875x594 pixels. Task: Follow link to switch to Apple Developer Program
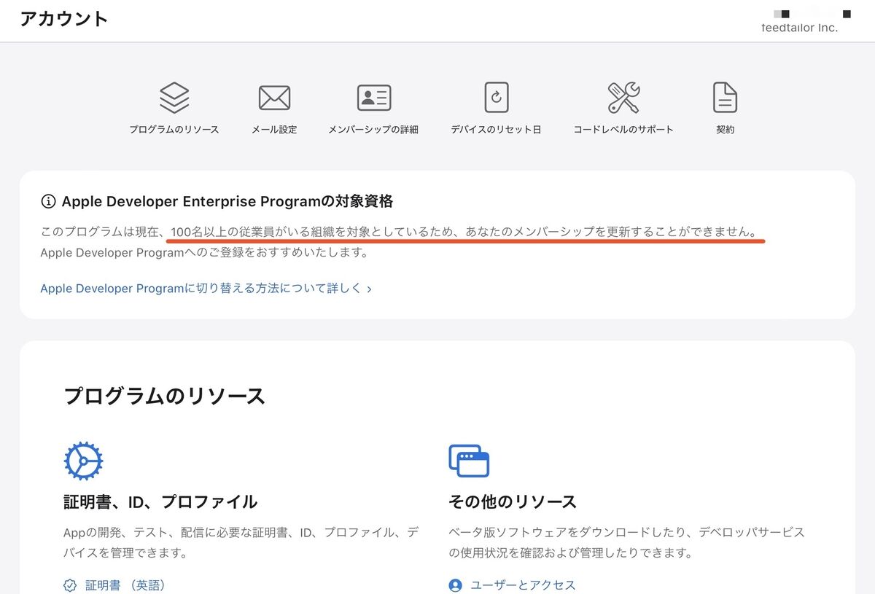coord(206,289)
